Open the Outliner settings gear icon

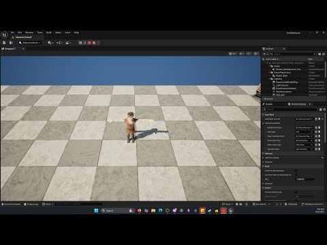pyautogui.click(x=324, y=54)
